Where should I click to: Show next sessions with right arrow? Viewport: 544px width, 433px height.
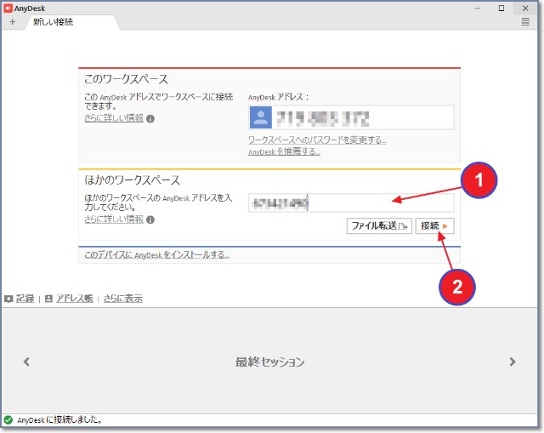513,362
